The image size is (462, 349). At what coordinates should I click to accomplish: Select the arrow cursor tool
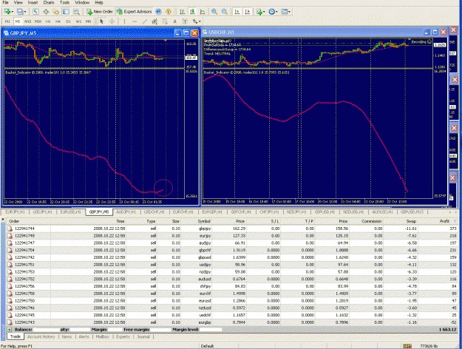pyautogui.click(x=102, y=21)
